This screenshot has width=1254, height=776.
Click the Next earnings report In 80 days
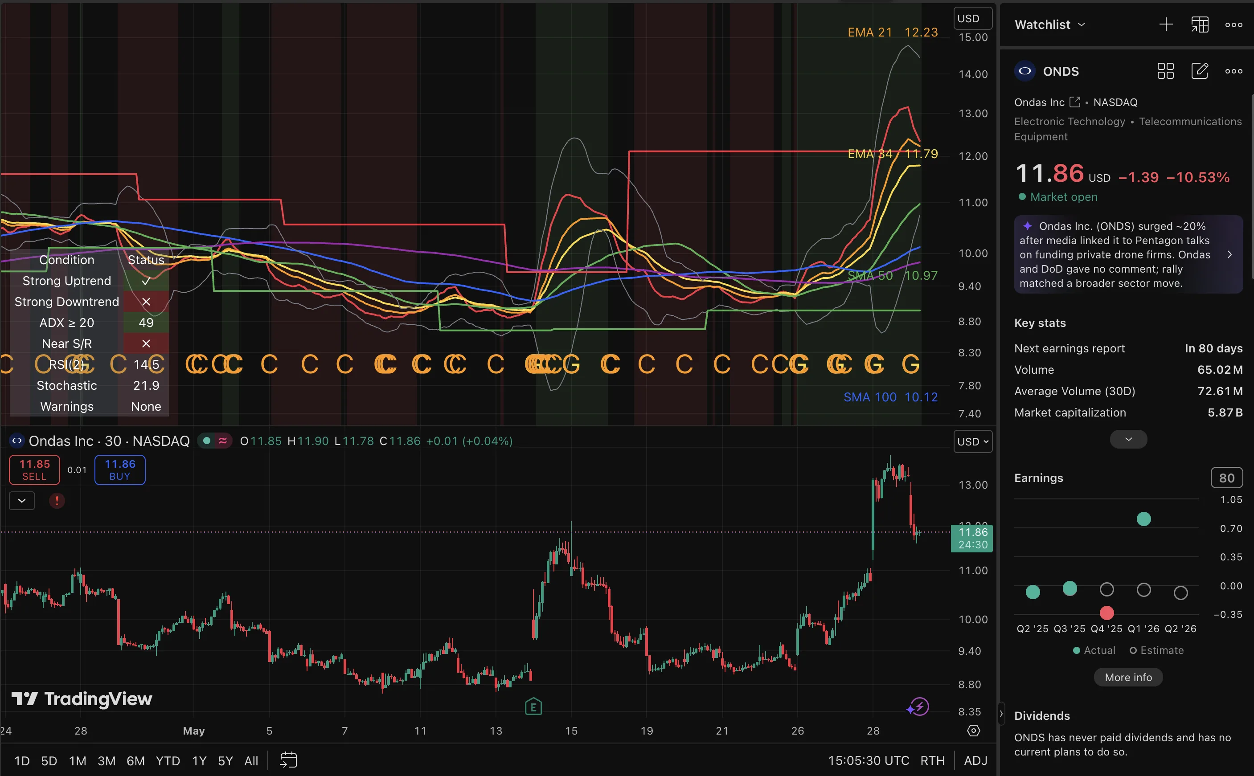(1213, 348)
